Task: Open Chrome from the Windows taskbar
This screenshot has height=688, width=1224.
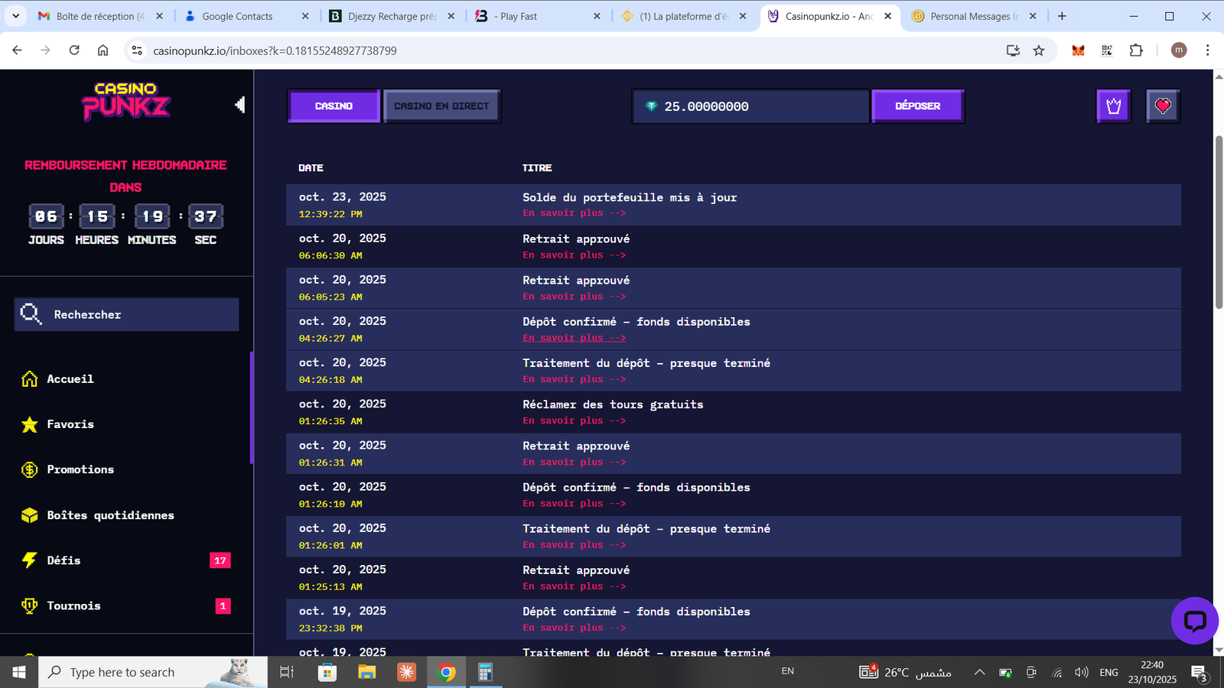Action: [446, 672]
